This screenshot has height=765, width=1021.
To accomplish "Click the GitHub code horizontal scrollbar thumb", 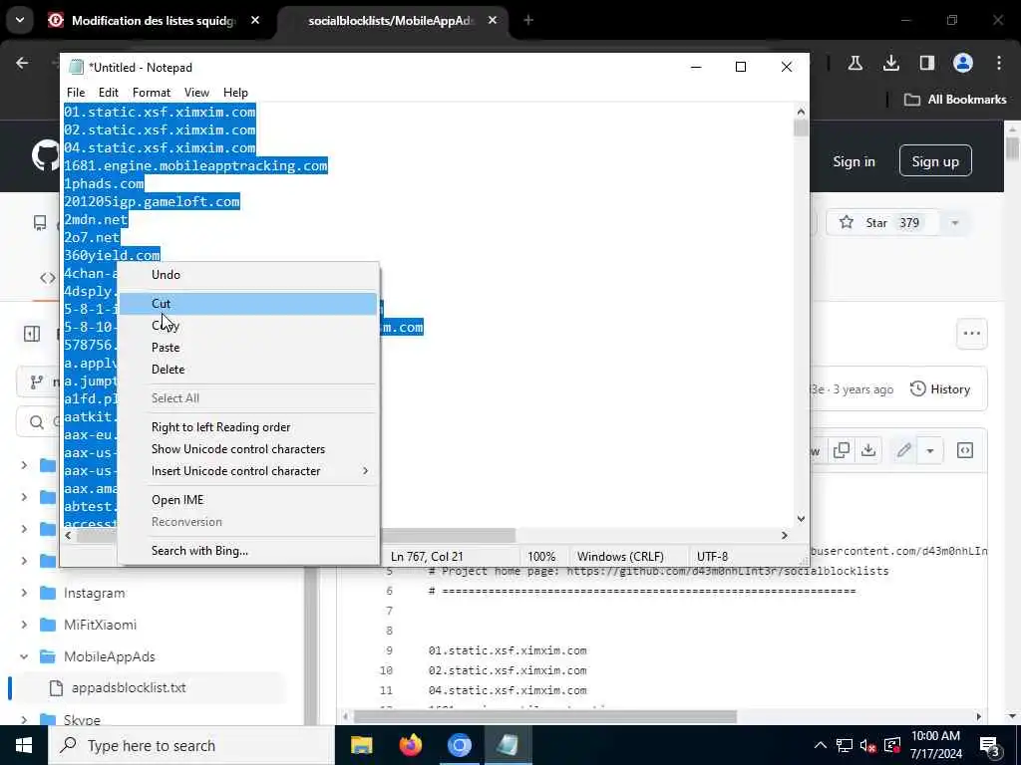I will coord(545,716).
